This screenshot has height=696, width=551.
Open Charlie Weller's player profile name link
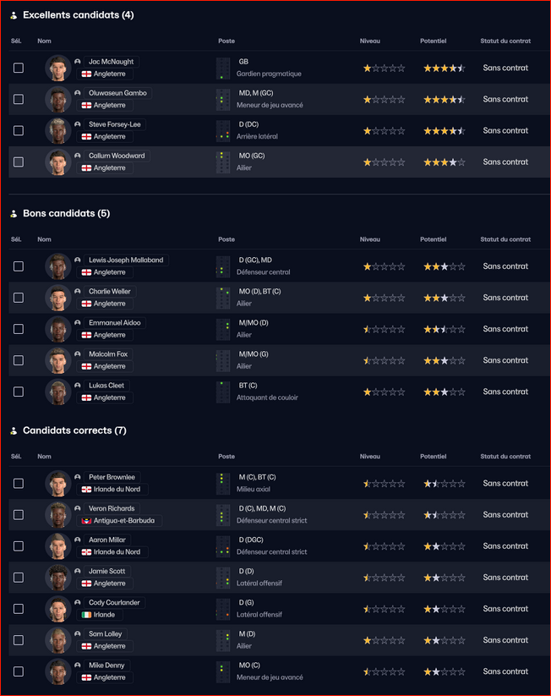click(111, 292)
